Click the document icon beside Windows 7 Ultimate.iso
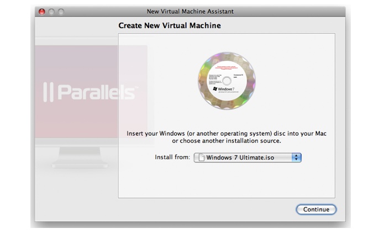This screenshot has height=239, width=384. (x=201, y=157)
